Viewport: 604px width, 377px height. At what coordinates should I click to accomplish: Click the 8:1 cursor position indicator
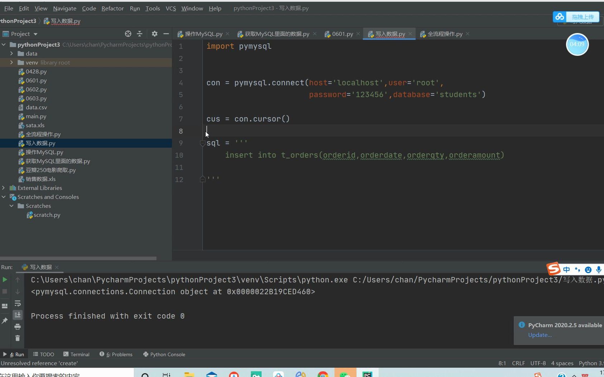[502, 363]
